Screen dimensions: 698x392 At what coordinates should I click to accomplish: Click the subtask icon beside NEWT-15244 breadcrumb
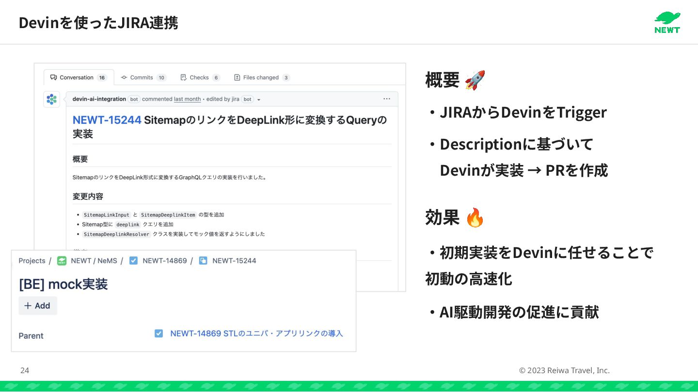click(203, 260)
